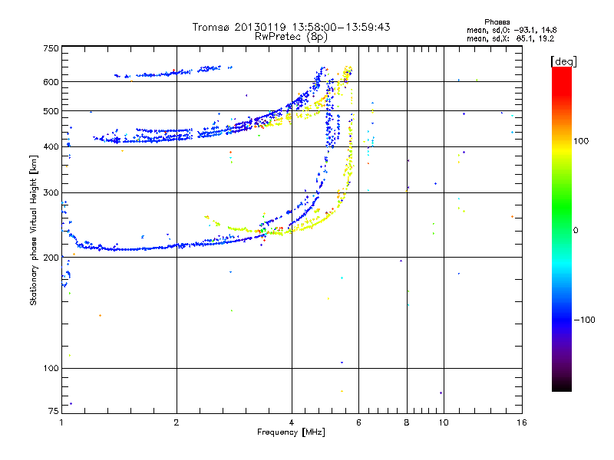Click the '8' frequency tick label
614x460 pixels.
[x=407, y=422]
